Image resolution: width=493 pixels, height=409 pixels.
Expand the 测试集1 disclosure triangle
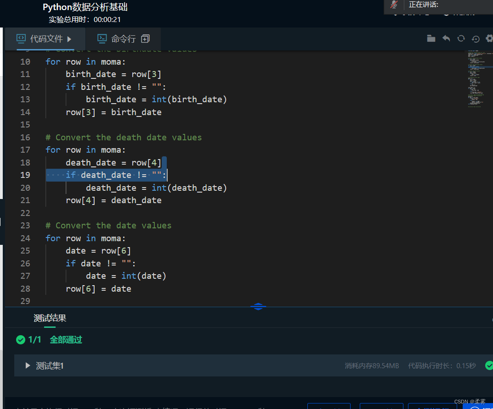tap(28, 365)
